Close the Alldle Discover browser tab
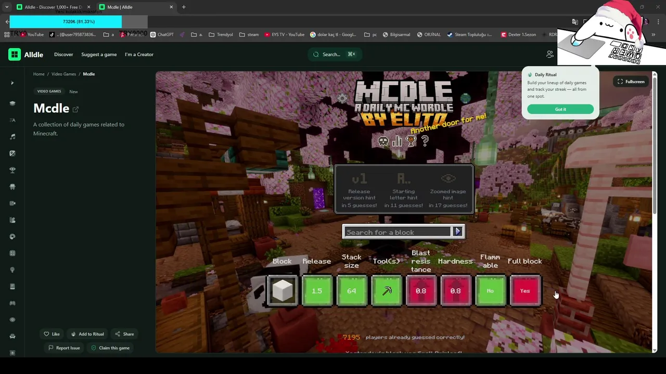Screen dimensions: 666x374 [88, 7]
